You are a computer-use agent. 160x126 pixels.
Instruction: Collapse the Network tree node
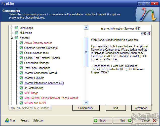(12, 38)
